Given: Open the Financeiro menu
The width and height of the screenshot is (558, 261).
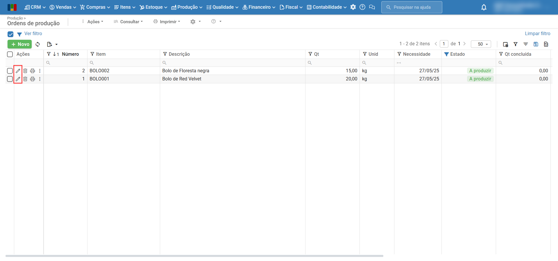Looking at the screenshot, I should 259,7.
